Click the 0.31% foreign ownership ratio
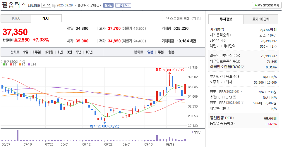Image resolution: width=283 pixels, height=147 pixels. tap(271, 67)
